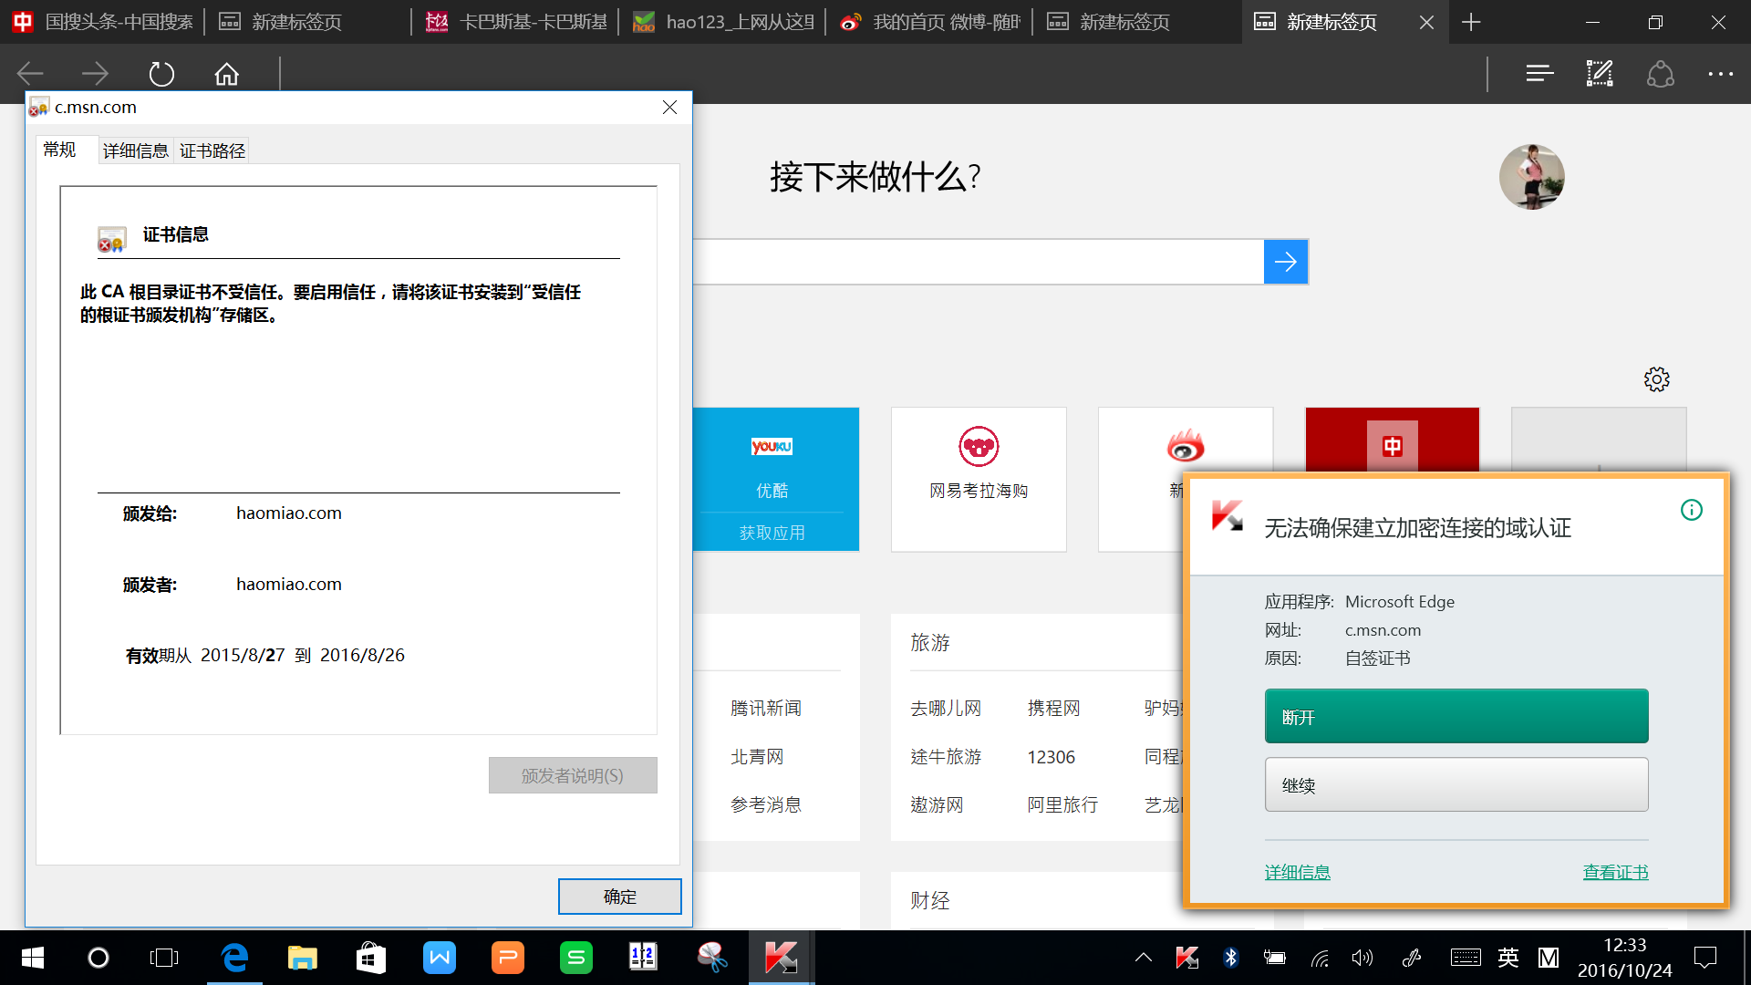
Task: Open the WPS Spreadsheets taskbar icon
Action: pos(576,958)
